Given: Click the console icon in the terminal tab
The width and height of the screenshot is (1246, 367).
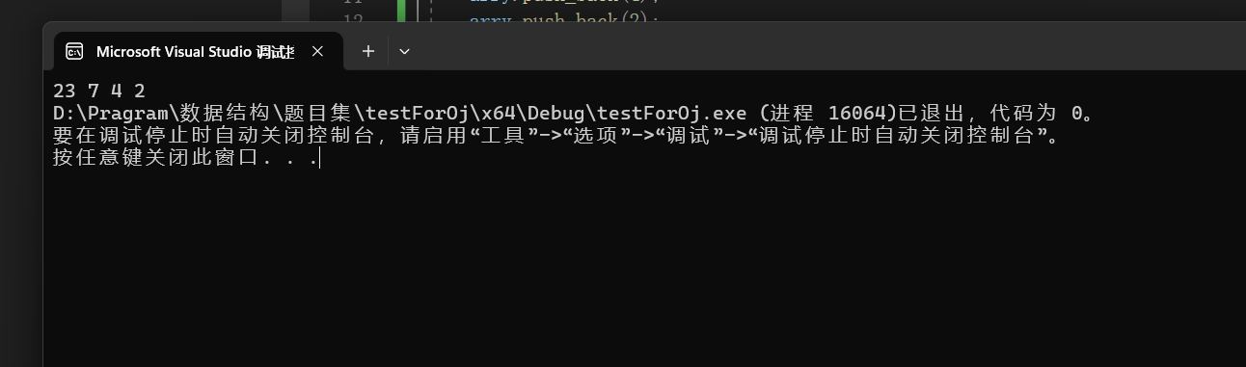Looking at the screenshot, I should click(x=74, y=51).
